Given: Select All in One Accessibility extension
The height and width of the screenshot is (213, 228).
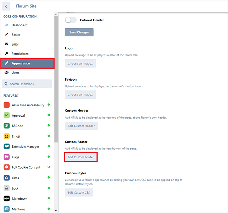Looking at the screenshot, I should [27, 105].
